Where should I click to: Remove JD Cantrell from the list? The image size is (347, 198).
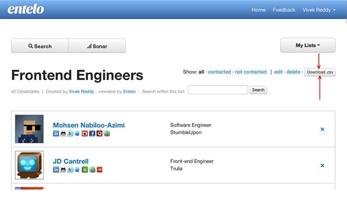click(322, 165)
